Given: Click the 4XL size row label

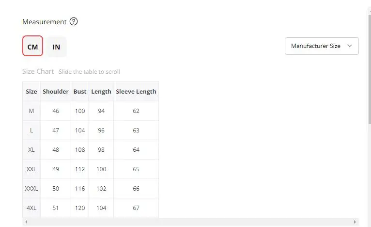Looking at the screenshot, I should pos(31,208).
